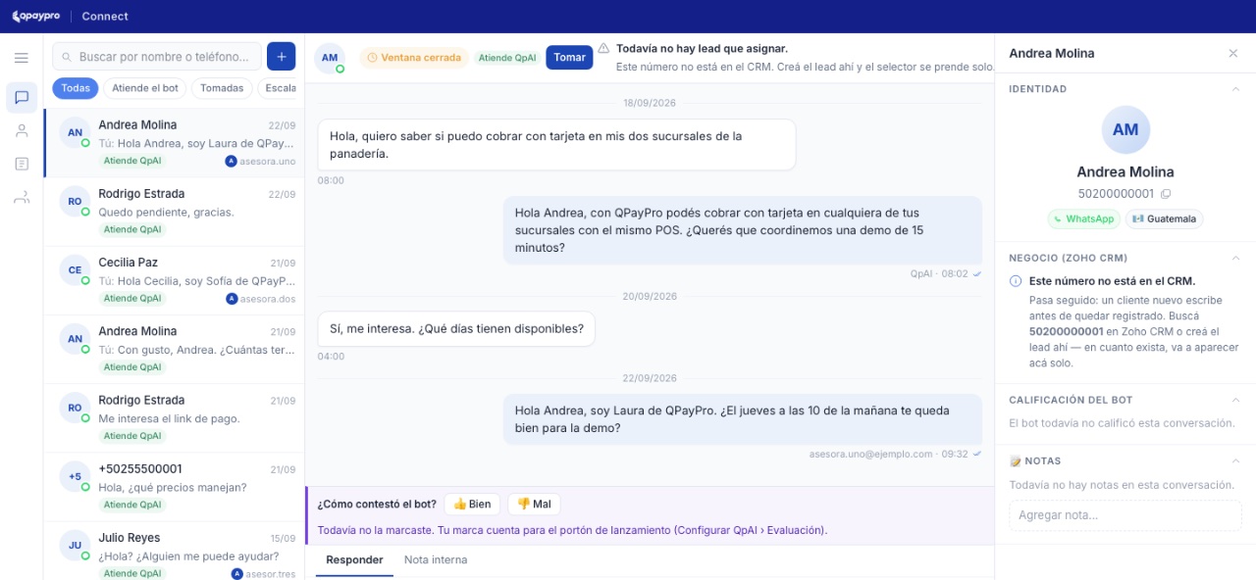Click the Tomar button

tap(569, 58)
